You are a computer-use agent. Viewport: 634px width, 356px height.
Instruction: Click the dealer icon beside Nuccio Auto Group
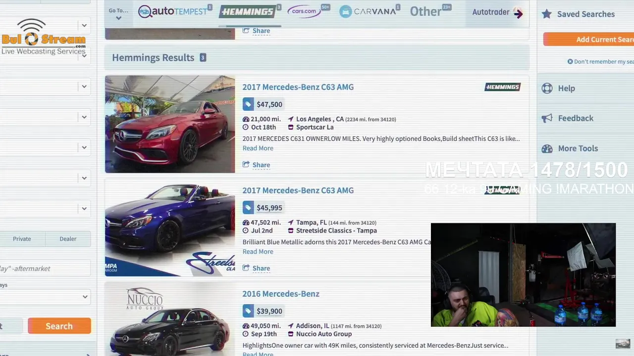pyautogui.click(x=291, y=334)
